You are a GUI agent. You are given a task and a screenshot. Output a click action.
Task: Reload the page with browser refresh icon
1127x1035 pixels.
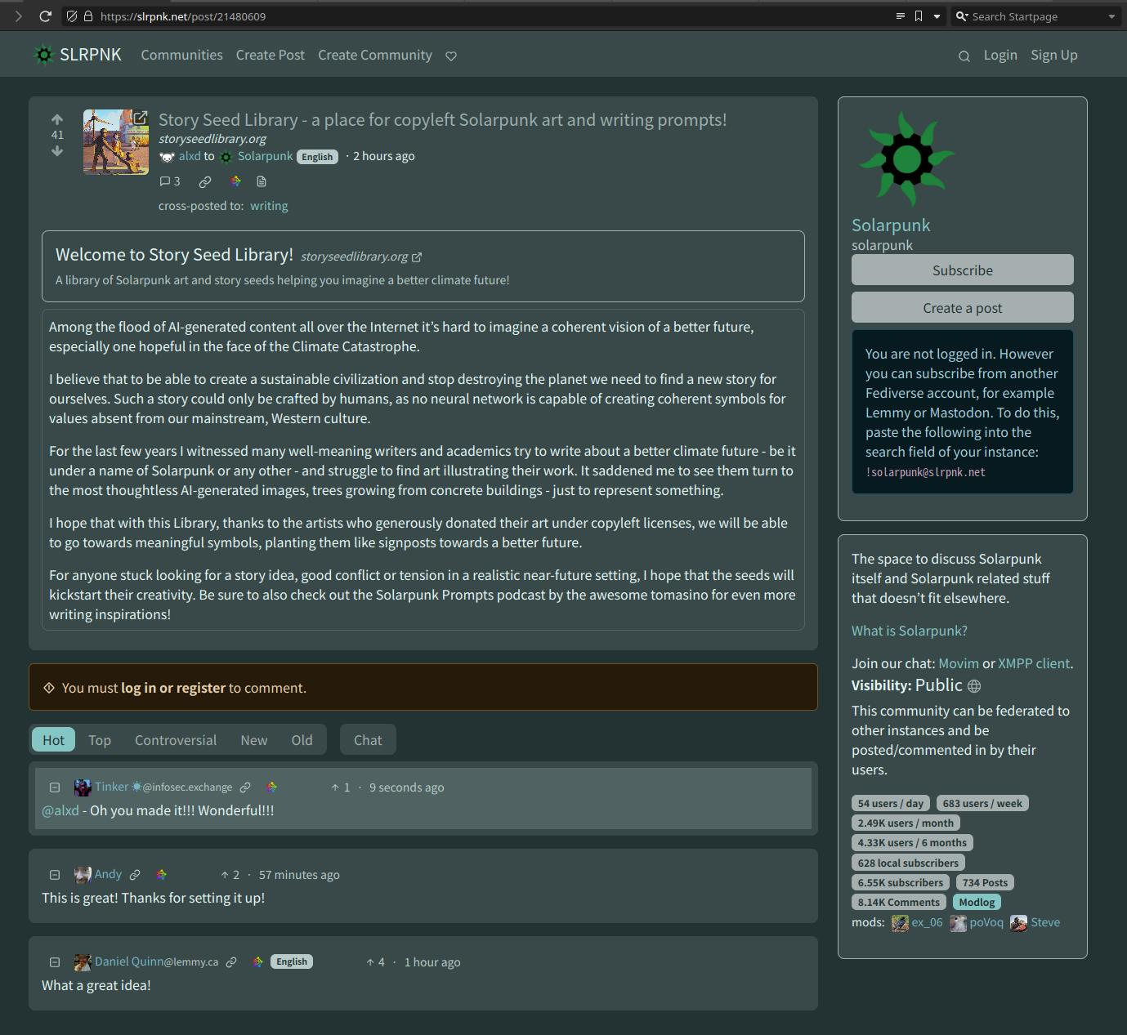[x=46, y=16]
